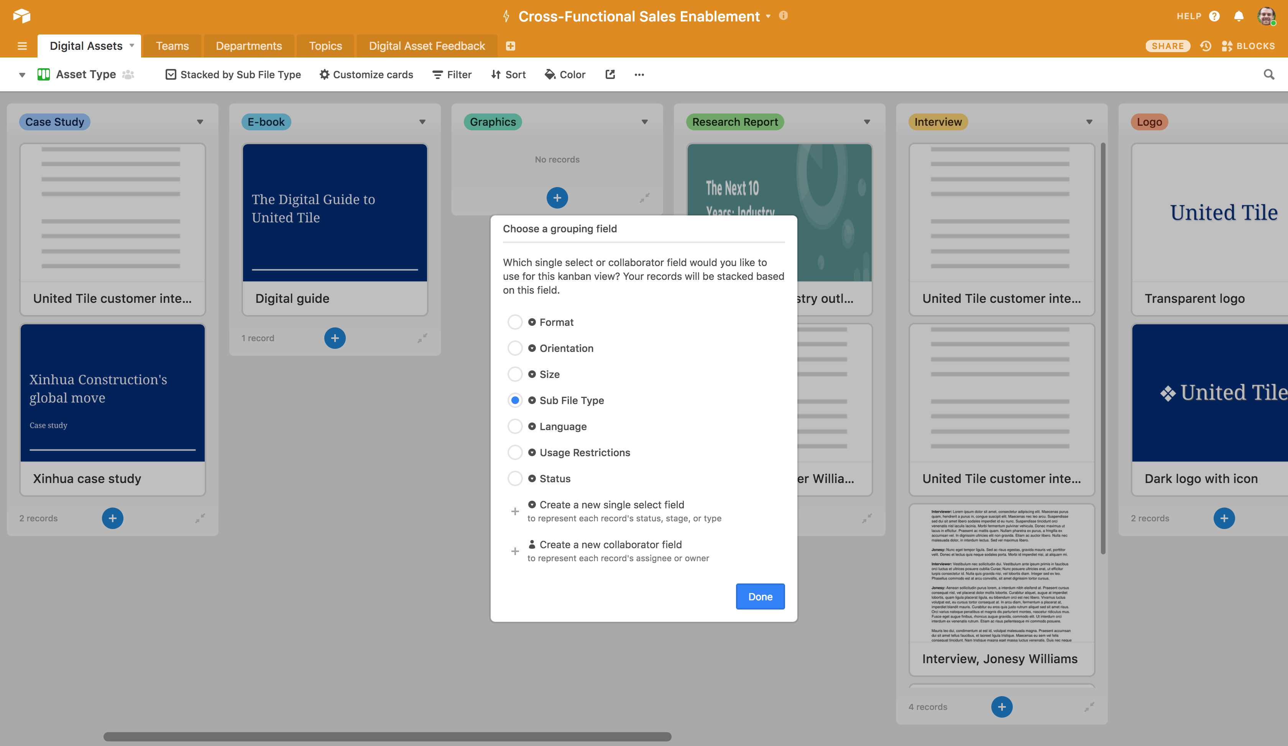Open the Filter options
The height and width of the screenshot is (746, 1288).
[x=452, y=75]
